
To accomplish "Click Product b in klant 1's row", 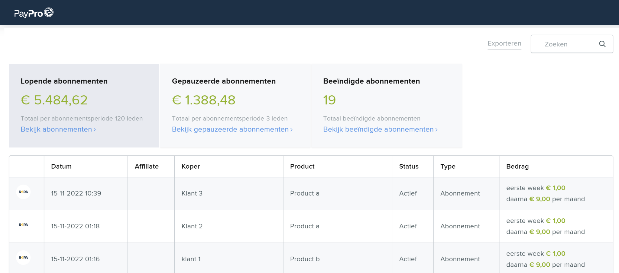I will 304,259.
